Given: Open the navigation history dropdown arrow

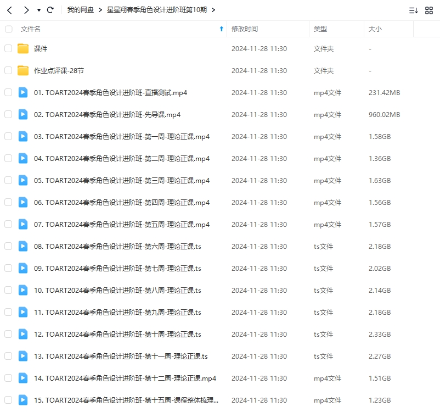Looking at the screenshot, I should point(38,10).
